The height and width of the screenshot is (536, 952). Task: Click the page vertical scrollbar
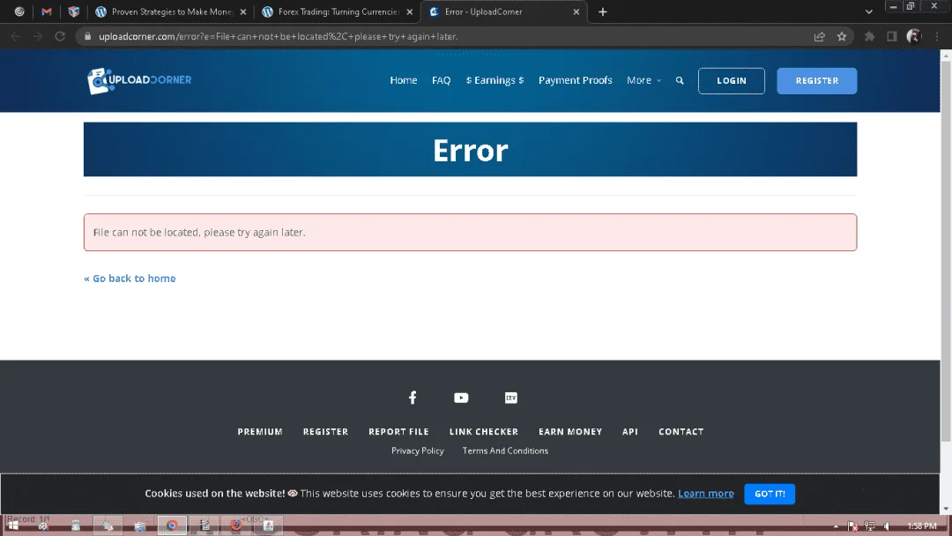point(946,250)
